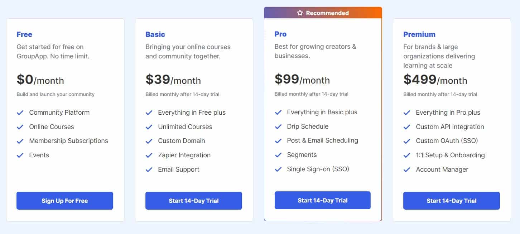The height and width of the screenshot is (234, 520).
Task: Start the 14-Day Trial for the Premium plan
Action: (451, 201)
